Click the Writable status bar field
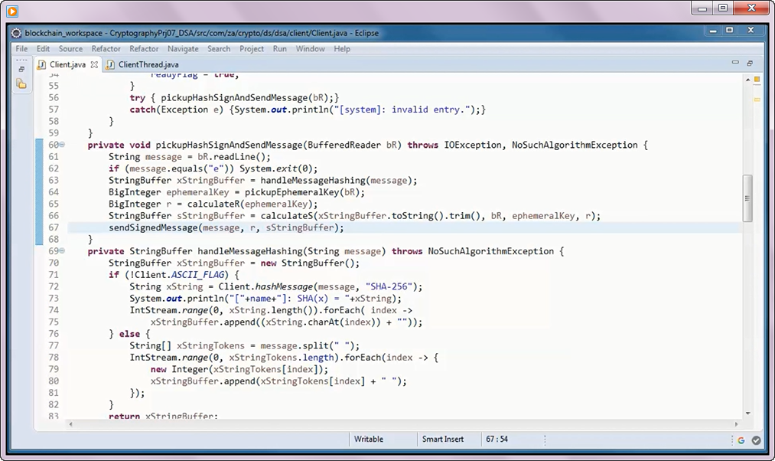The image size is (775, 461). click(368, 440)
